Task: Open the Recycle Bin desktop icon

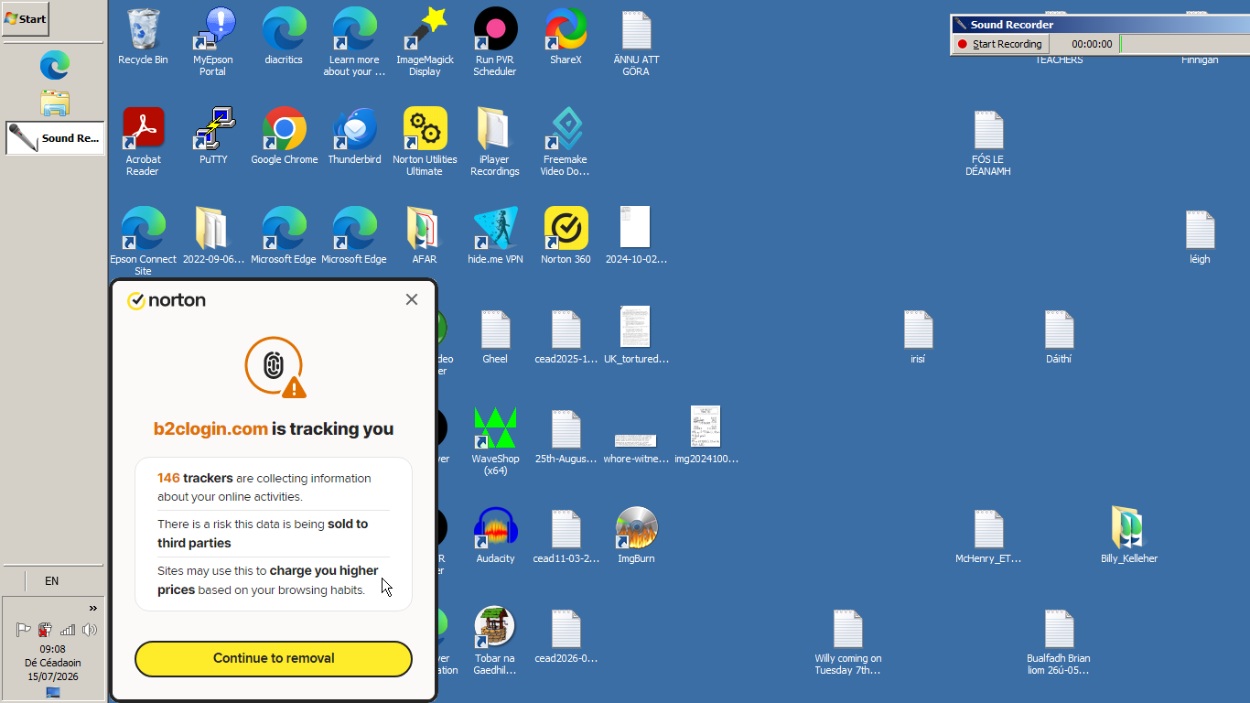Action: click(143, 37)
